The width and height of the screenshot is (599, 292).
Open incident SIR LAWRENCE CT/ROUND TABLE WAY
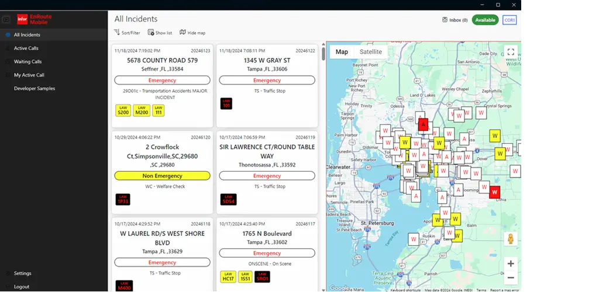267,151
